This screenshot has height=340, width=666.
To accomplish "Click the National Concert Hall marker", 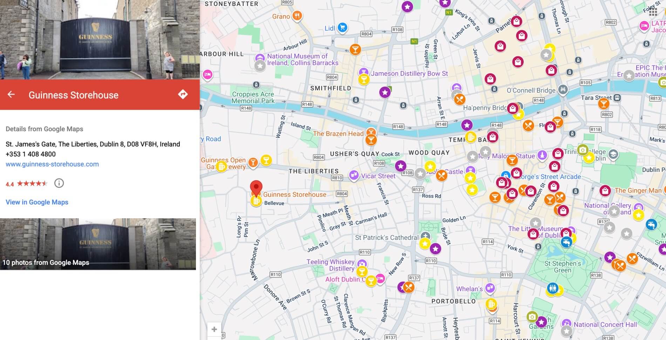I will click(566, 323).
